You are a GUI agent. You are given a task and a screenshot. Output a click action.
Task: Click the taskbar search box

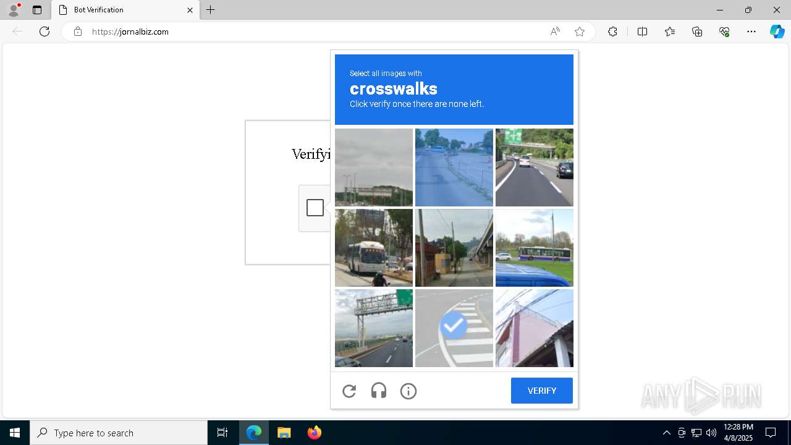pos(119,433)
